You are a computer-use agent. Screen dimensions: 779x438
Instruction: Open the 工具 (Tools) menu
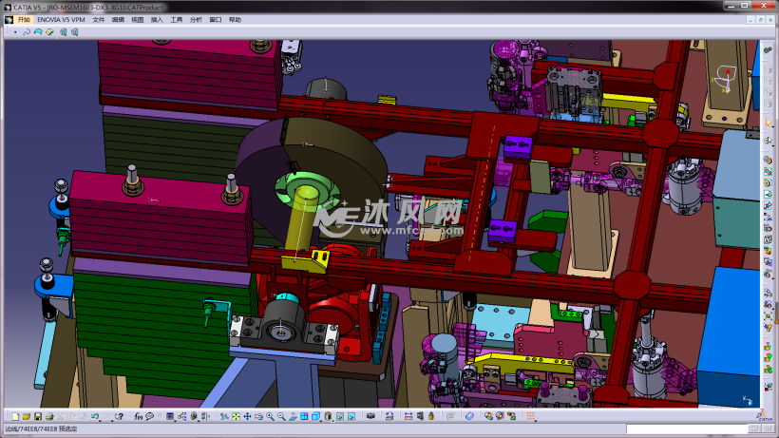point(176,19)
